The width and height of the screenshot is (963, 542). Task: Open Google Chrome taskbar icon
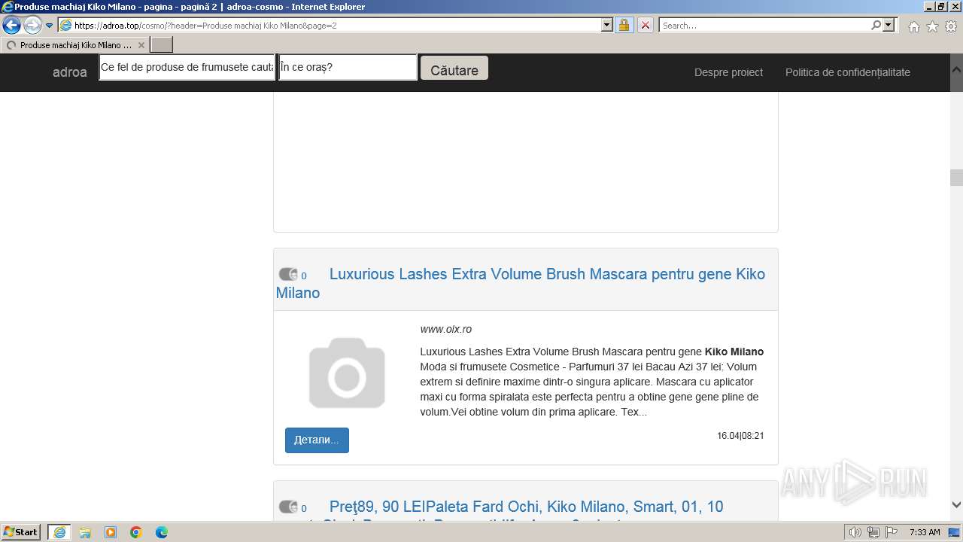click(136, 532)
